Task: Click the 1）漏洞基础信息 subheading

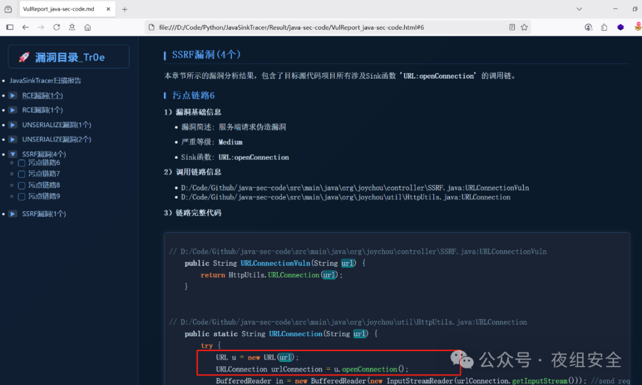Action: (193, 112)
